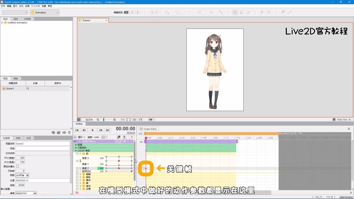Screen dimensions: 354x199
Task: Toggle model track eye visibility icon
Action: tap(125, 141)
